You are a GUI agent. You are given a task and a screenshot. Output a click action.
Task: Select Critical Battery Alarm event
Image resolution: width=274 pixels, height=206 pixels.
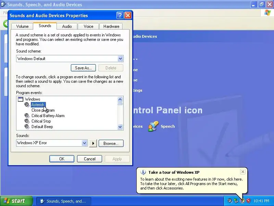(48, 116)
